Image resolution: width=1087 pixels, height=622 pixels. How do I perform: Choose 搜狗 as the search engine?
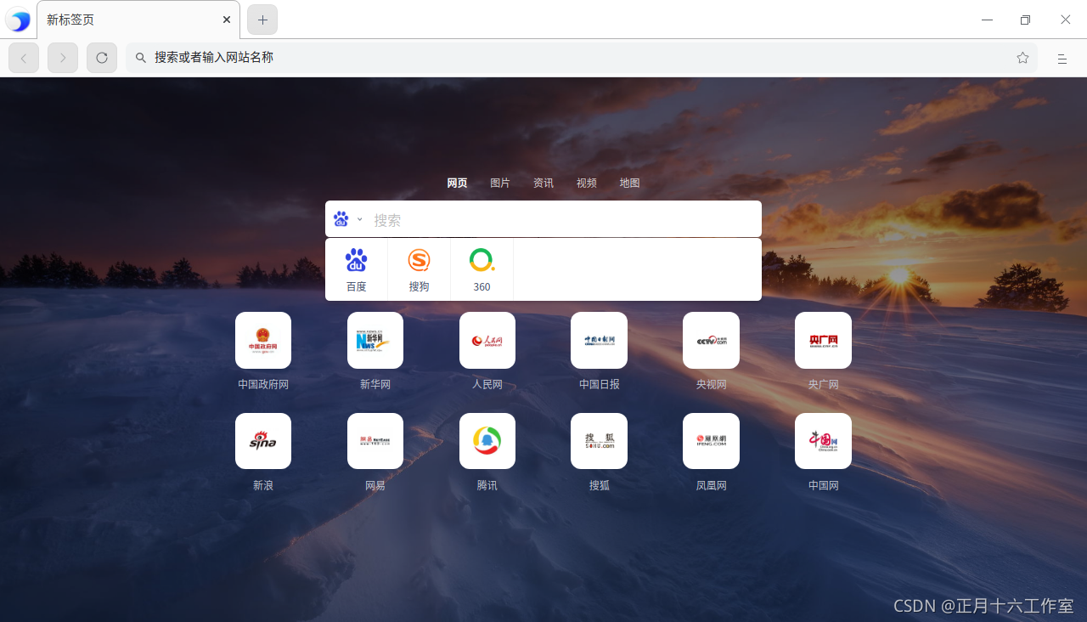tap(419, 269)
